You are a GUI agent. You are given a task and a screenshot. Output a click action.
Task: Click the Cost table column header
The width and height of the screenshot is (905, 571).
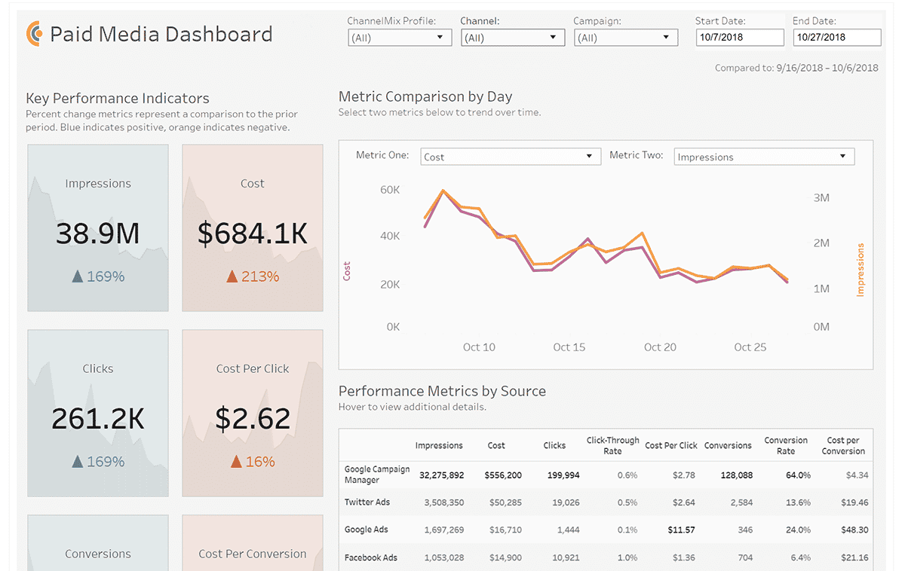tap(496, 445)
